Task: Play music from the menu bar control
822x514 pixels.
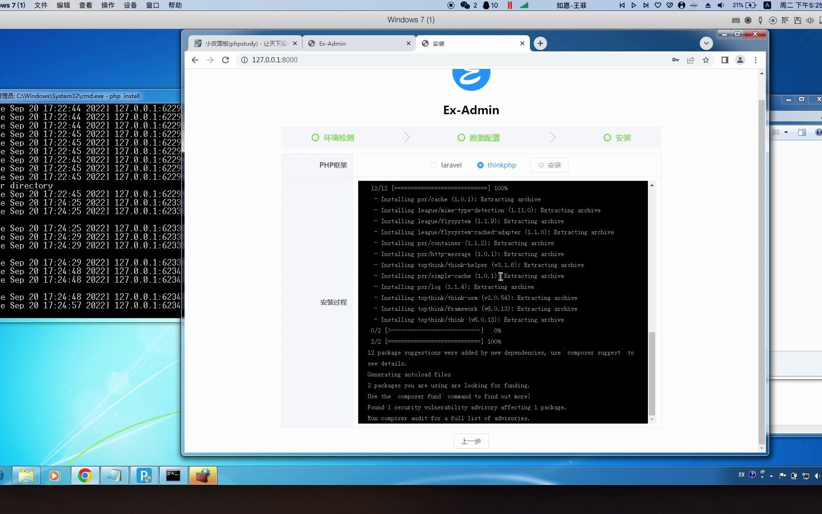Action: [x=634, y=5]
